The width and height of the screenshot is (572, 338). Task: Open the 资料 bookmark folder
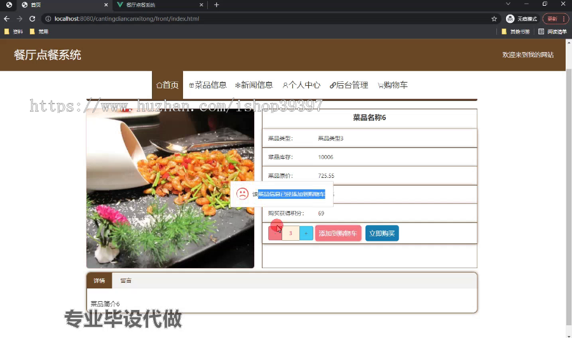point(14,32)
